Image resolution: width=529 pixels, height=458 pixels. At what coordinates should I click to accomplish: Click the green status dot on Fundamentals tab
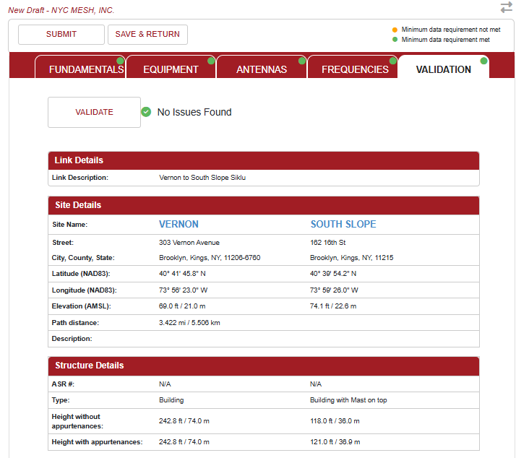click(x=121, y=60)
